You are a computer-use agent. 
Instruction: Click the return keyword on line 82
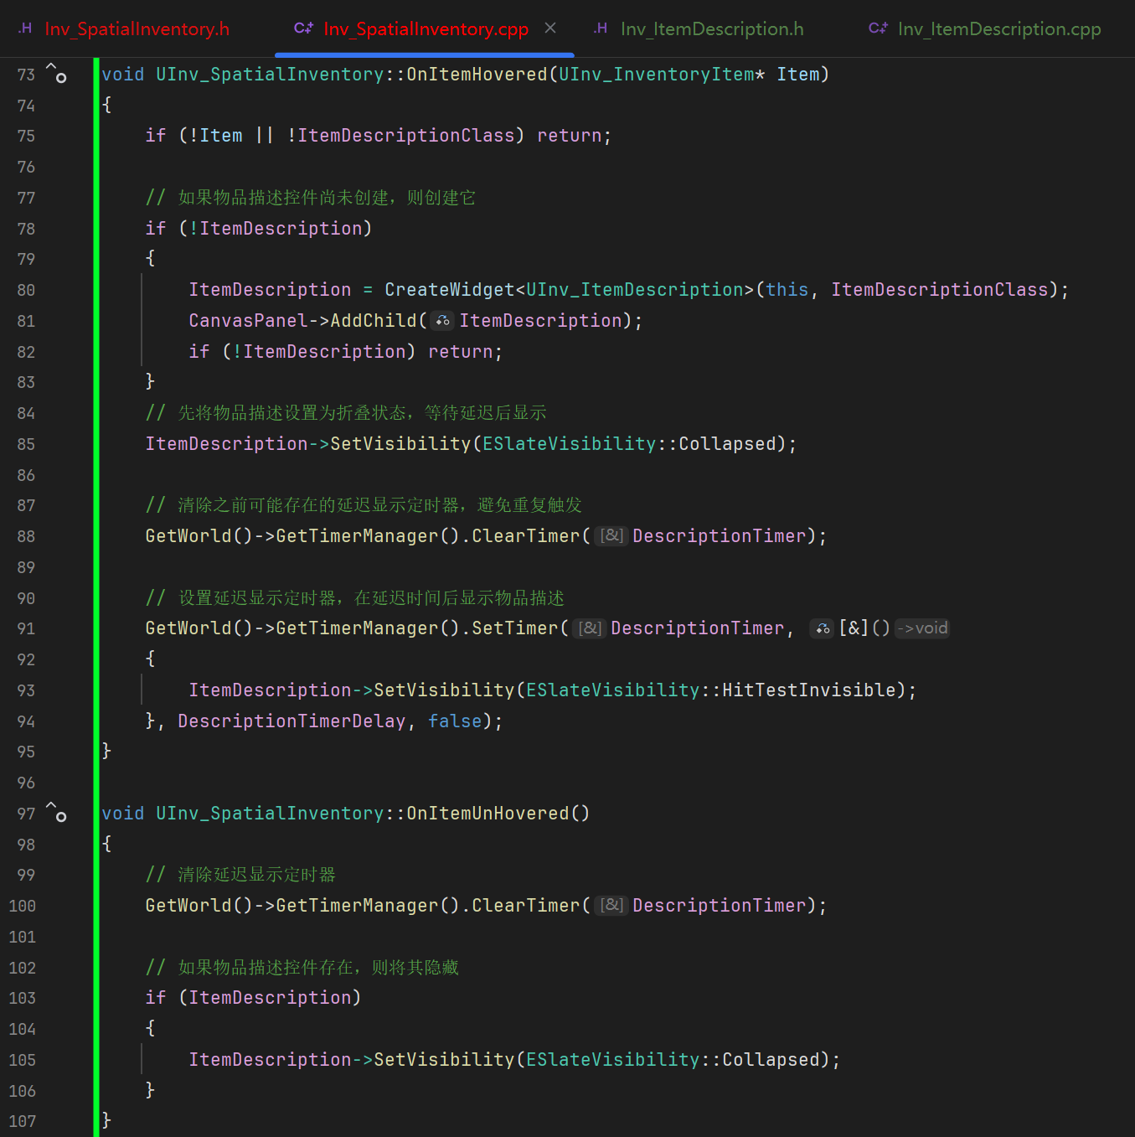(461, 351)
